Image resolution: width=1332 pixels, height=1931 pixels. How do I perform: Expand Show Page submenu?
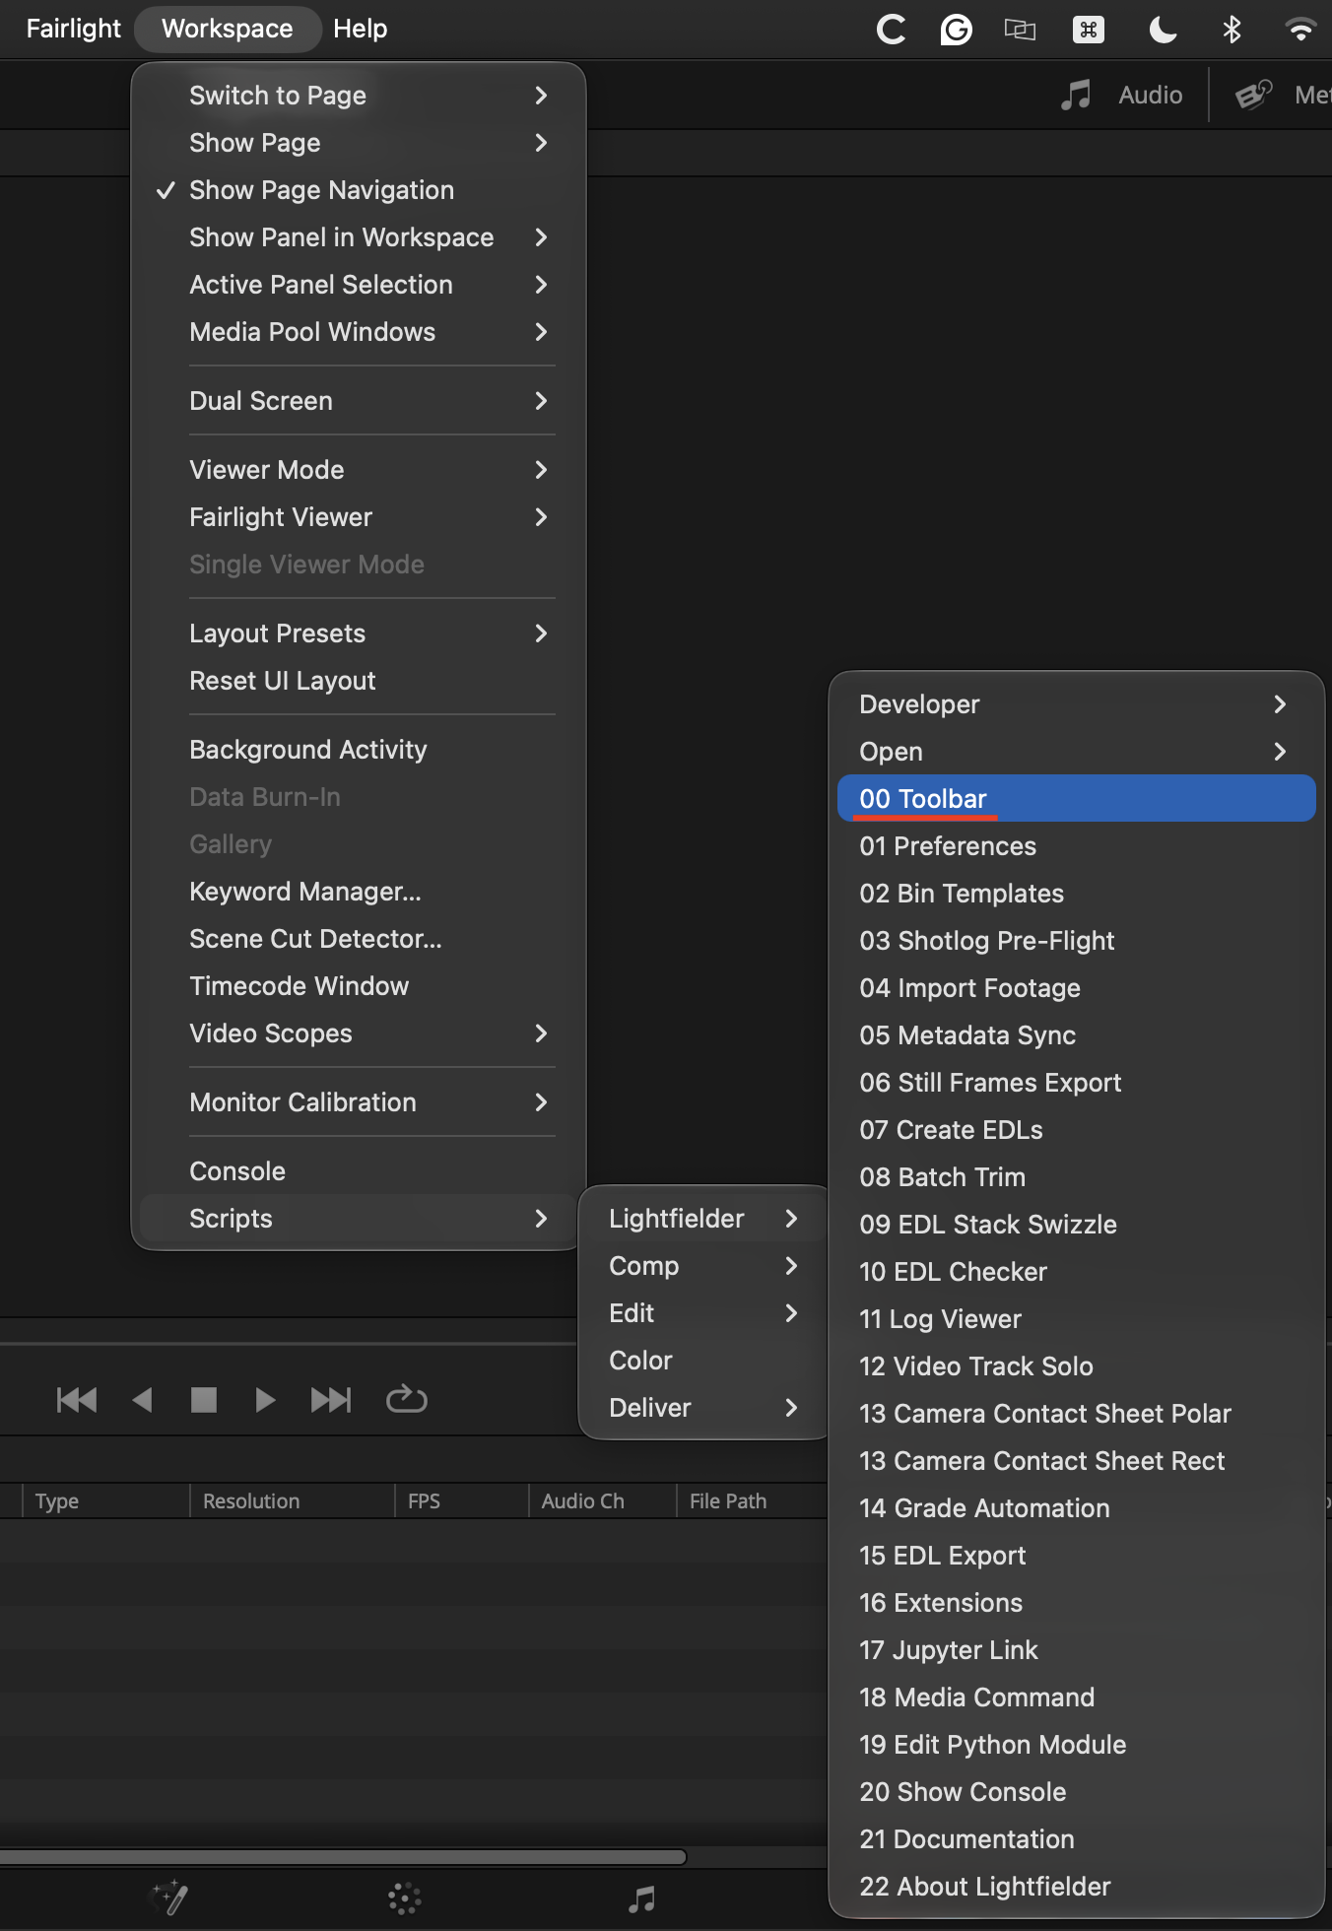coord(359,143)
